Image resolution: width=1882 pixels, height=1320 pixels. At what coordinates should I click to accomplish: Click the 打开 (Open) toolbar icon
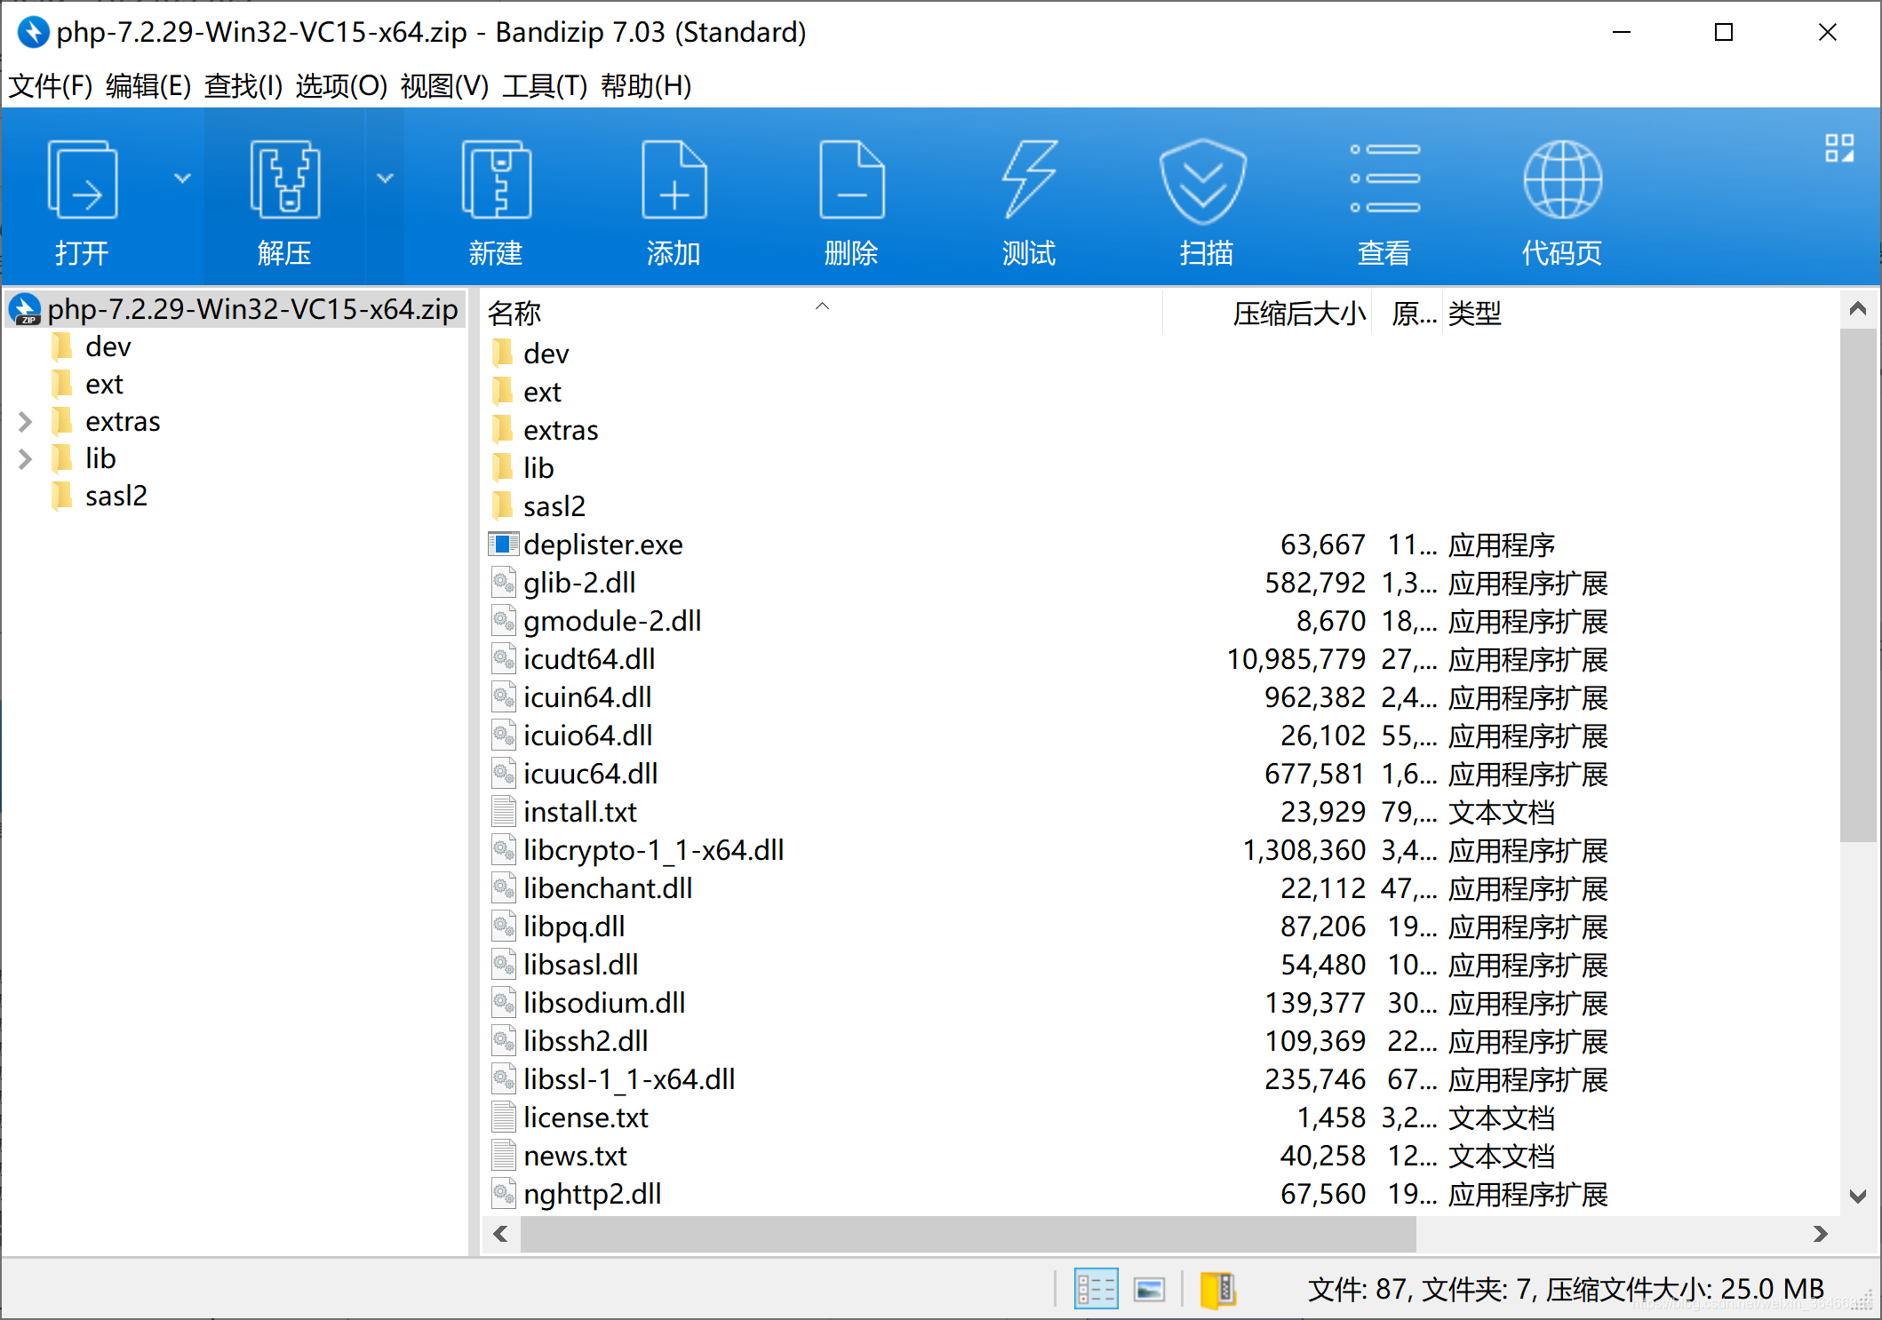pos(82,179)
